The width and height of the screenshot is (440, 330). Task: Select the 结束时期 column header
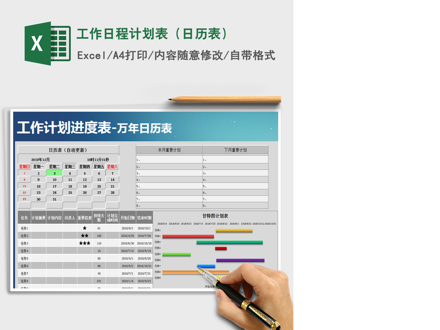point(144,218)
